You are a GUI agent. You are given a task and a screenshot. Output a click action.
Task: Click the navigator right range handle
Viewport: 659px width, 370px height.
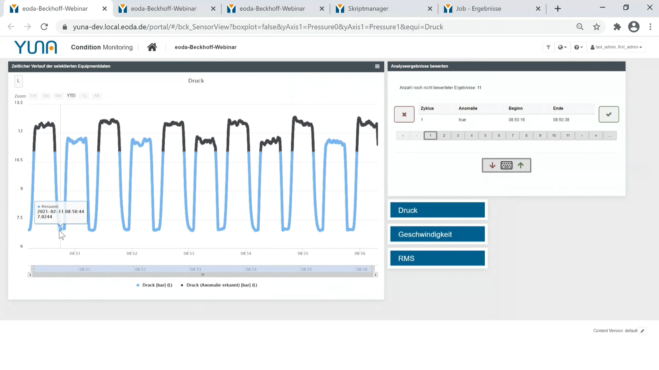tap(373, 269)
